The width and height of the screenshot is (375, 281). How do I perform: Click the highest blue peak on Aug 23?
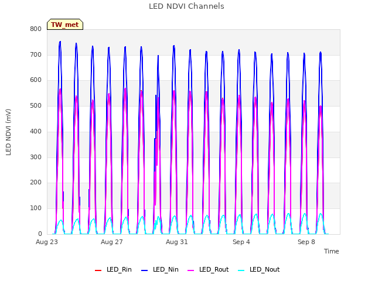click(x=60, y=42)
